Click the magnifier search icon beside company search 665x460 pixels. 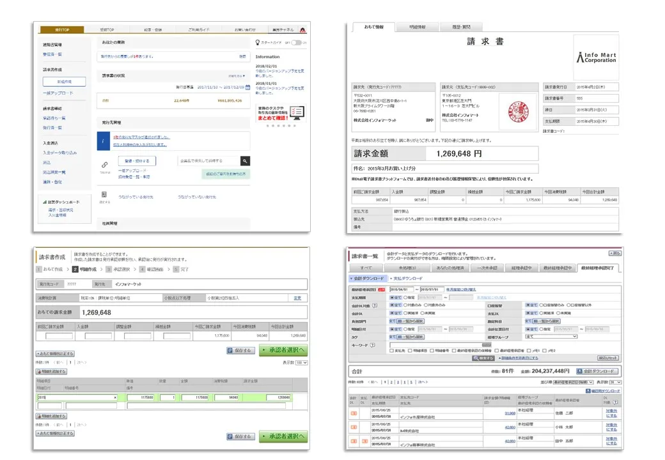(245, 161)
